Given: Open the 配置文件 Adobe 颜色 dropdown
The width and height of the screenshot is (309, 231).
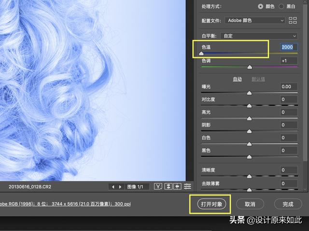Looking at the screenshot, I should coord(255,20).
